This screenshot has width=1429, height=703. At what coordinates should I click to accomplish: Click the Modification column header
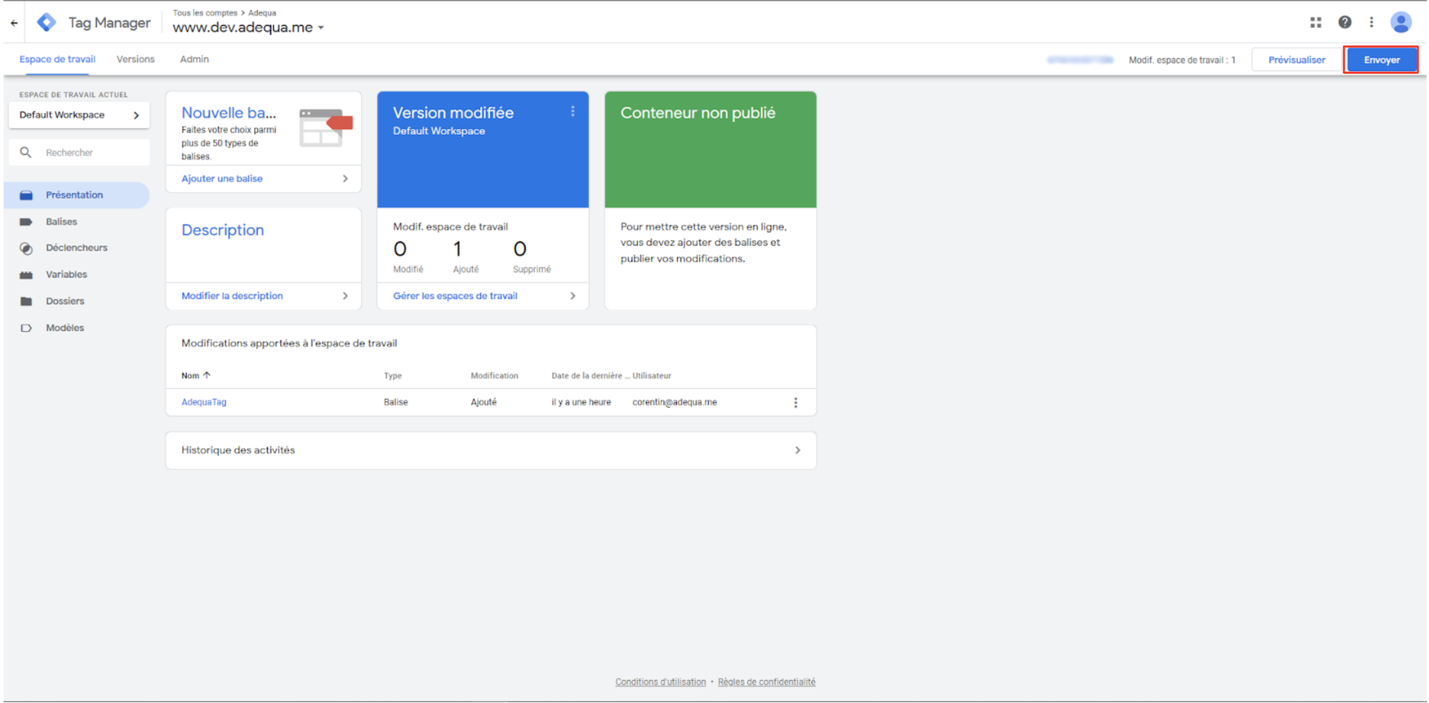coord(494,376)
